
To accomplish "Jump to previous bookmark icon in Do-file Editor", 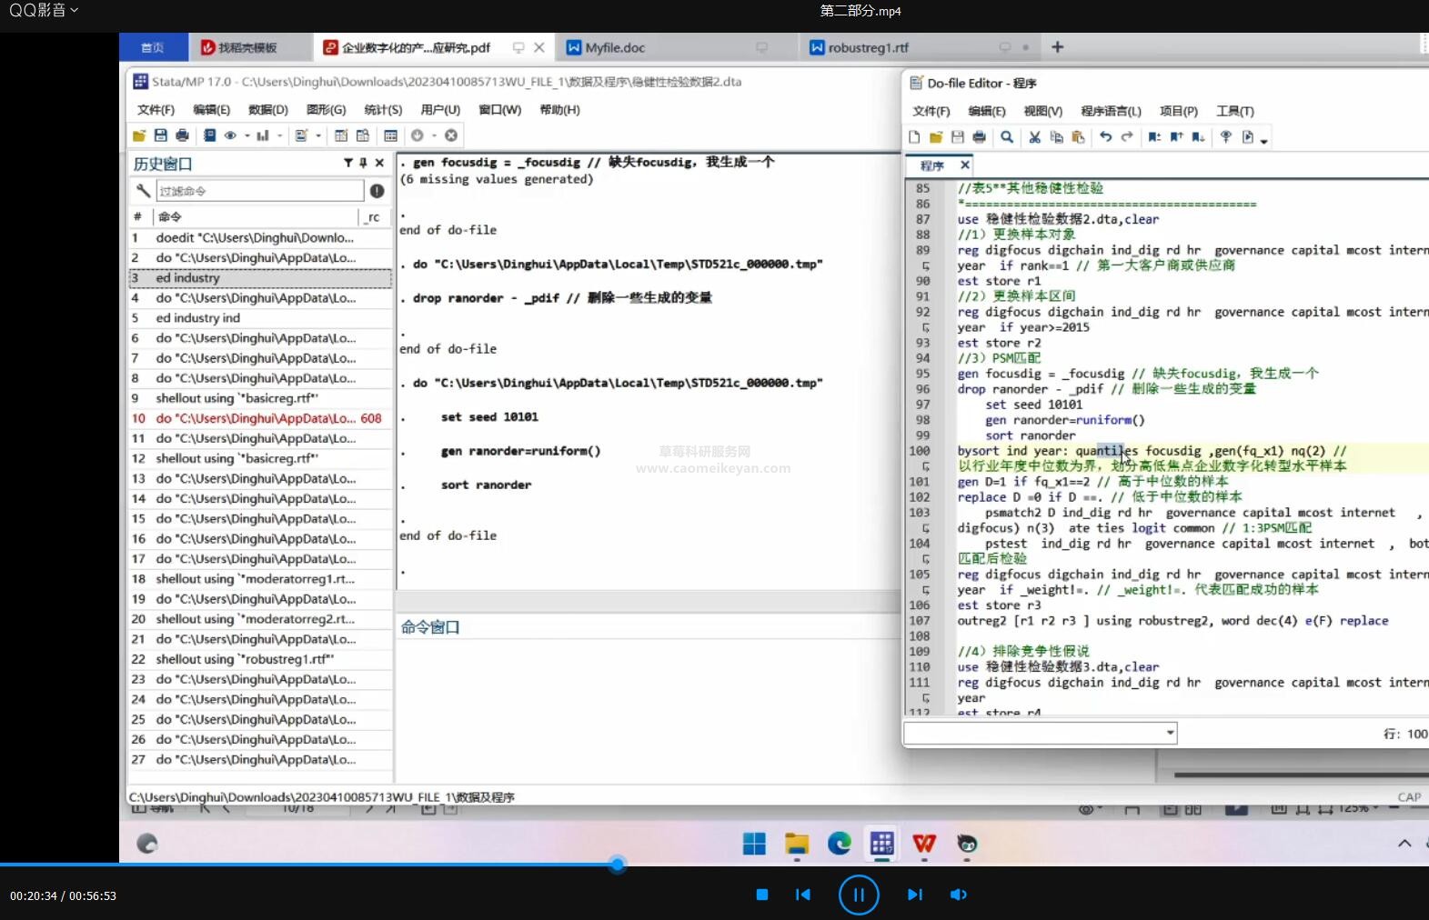I will tap(1176, 136).
